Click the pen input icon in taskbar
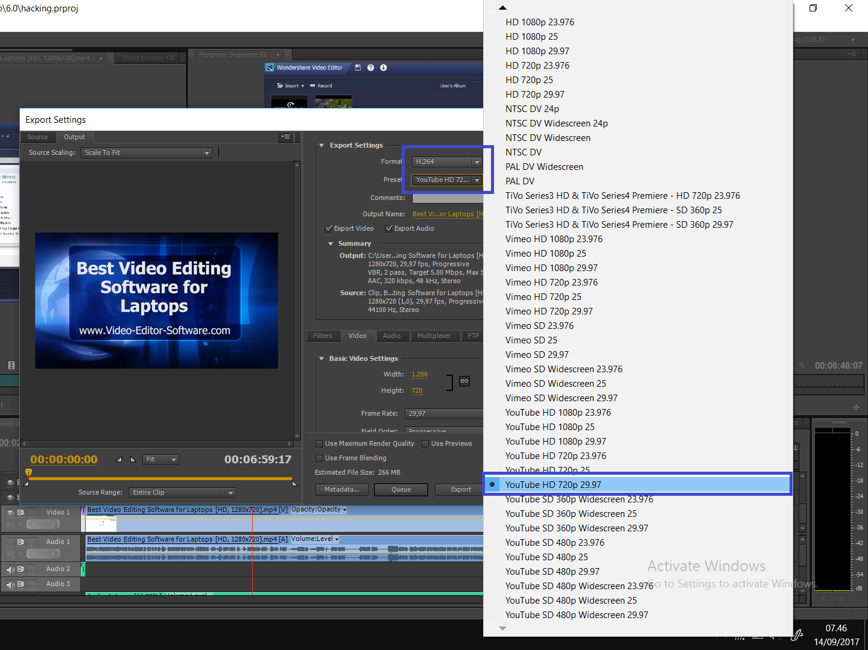Image resolution: width=868 pixels, height=650 pixels. coord(797,634)
